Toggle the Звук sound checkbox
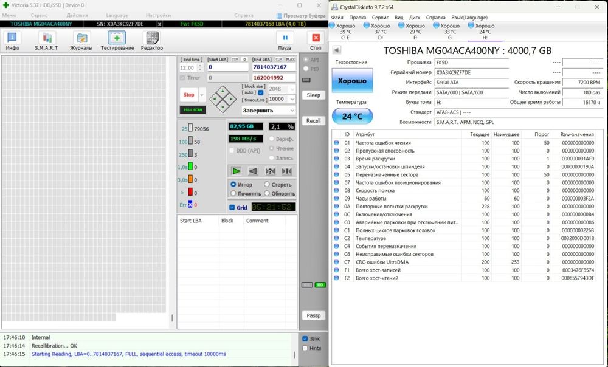Viewport: 608px width, 367px height. [x=305, y=338]
